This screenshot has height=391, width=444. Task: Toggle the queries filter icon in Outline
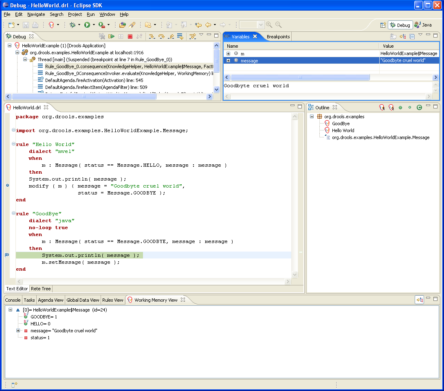tap(391, 108)
